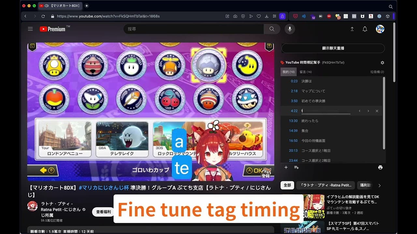Click the browser search magnifier top-right
Viewport: 417px width, 234px height.
pos(391,6)
